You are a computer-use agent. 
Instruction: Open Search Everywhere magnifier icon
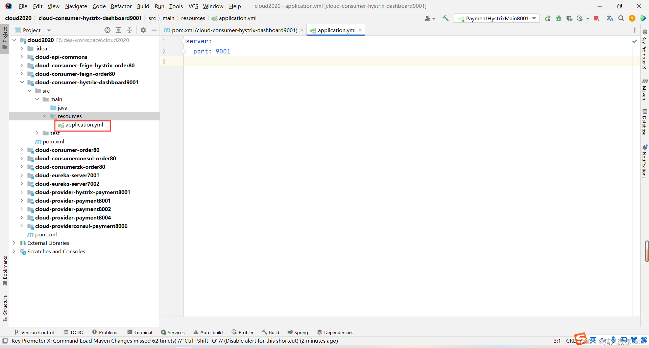click(x=621, y=18)
